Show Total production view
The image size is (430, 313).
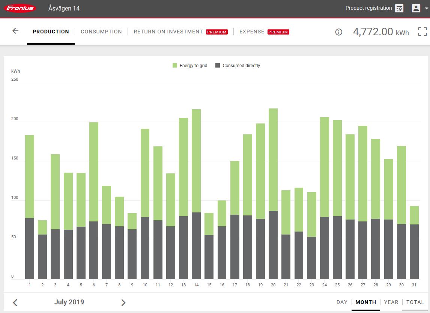tap(415, 302)
